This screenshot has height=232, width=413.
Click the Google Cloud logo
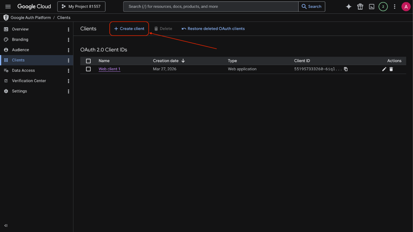(x=34, y=7)
